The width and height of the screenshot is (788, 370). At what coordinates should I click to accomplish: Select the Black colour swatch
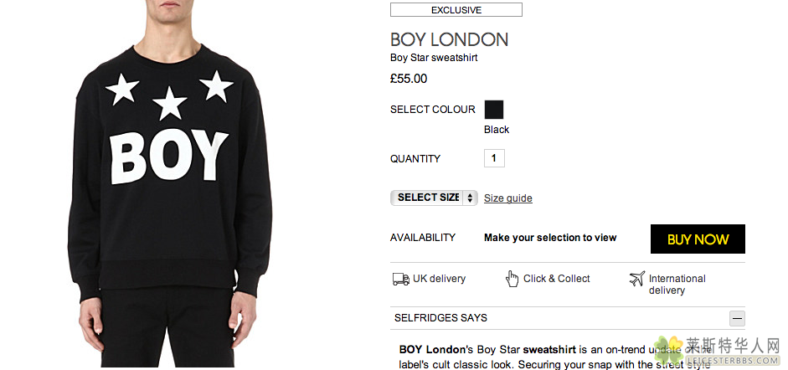494,110
